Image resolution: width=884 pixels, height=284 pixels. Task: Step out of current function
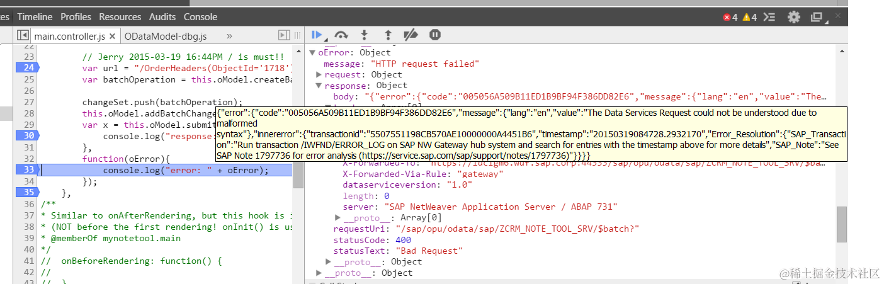click(388, 35)
